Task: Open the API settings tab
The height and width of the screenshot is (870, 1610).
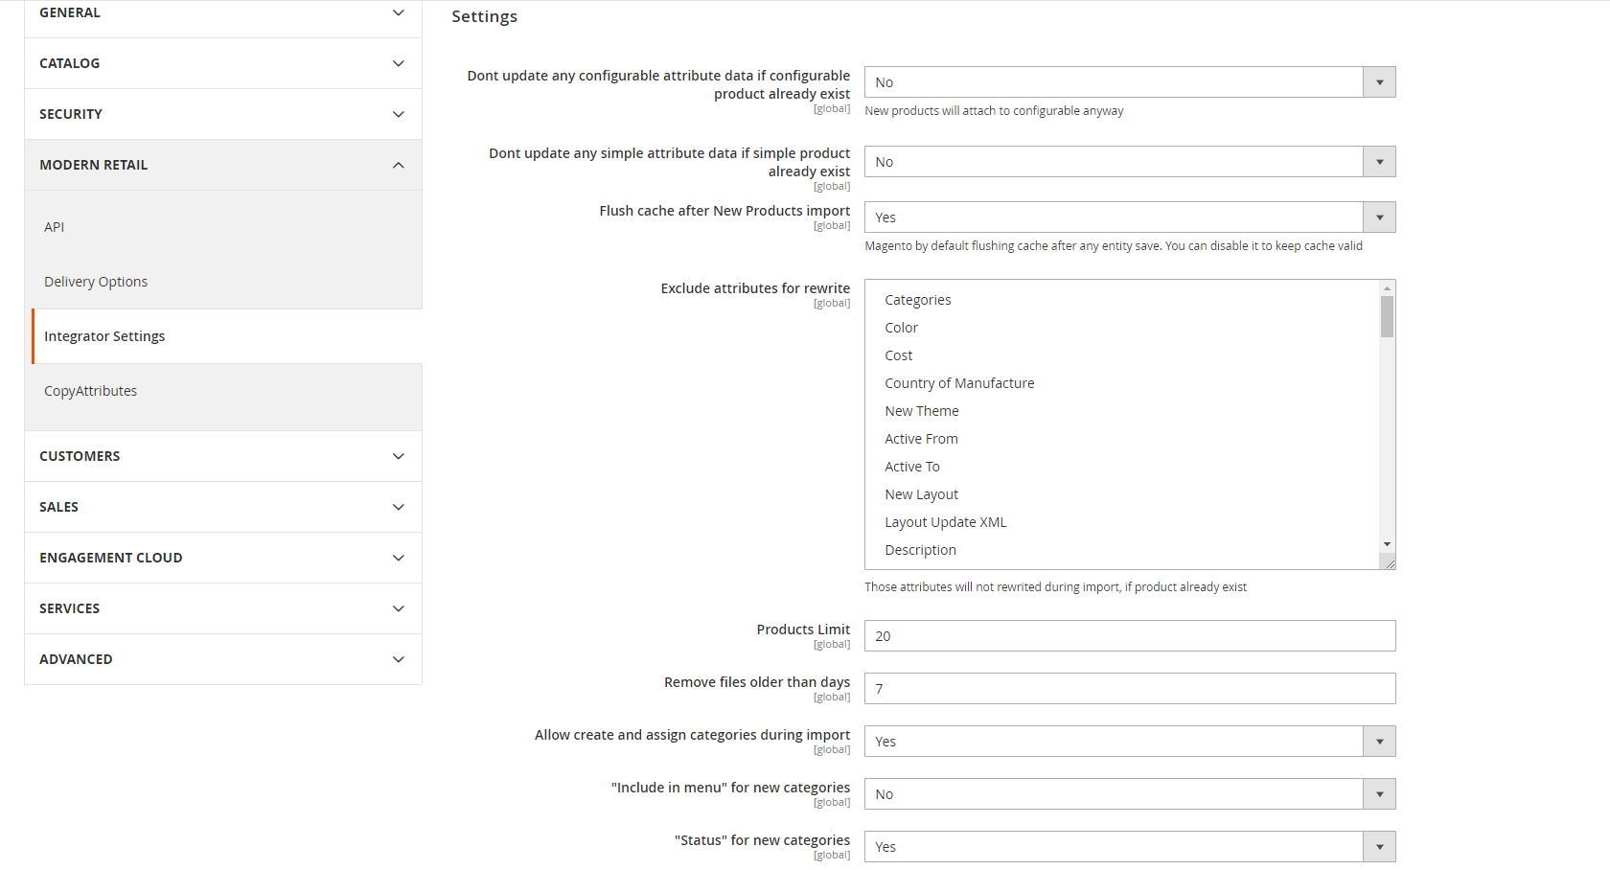Action: tap(226, 227)
